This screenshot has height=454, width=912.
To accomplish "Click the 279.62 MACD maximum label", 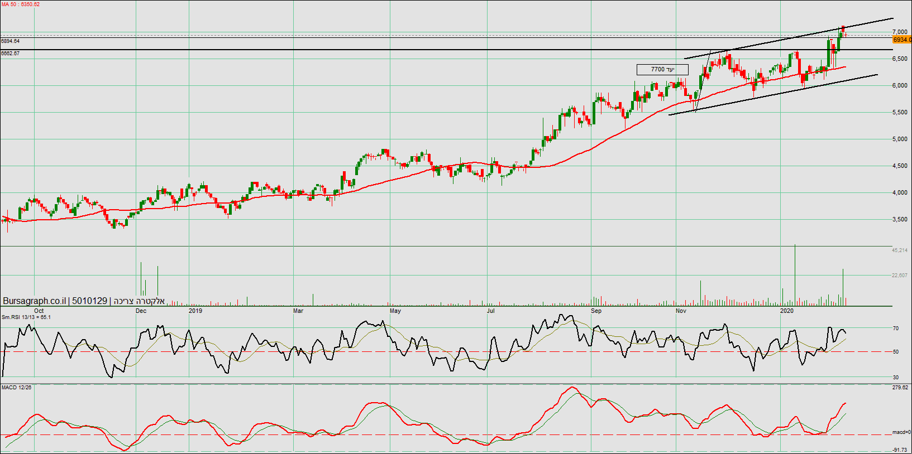I will pos(900,388).
